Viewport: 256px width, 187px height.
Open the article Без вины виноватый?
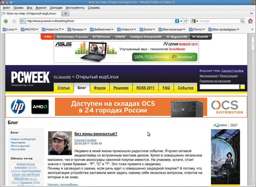click(96, 134)
